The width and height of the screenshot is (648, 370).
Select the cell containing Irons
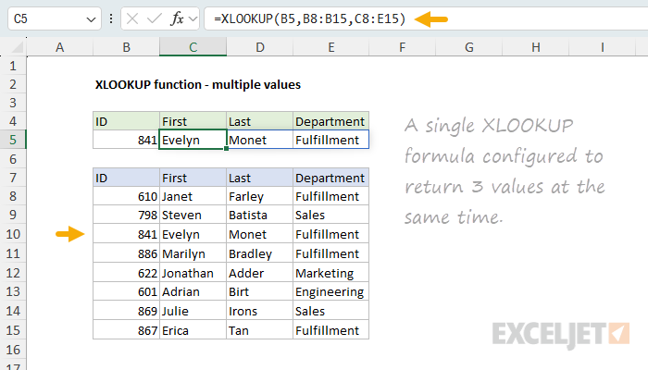[x=260, y=311]
